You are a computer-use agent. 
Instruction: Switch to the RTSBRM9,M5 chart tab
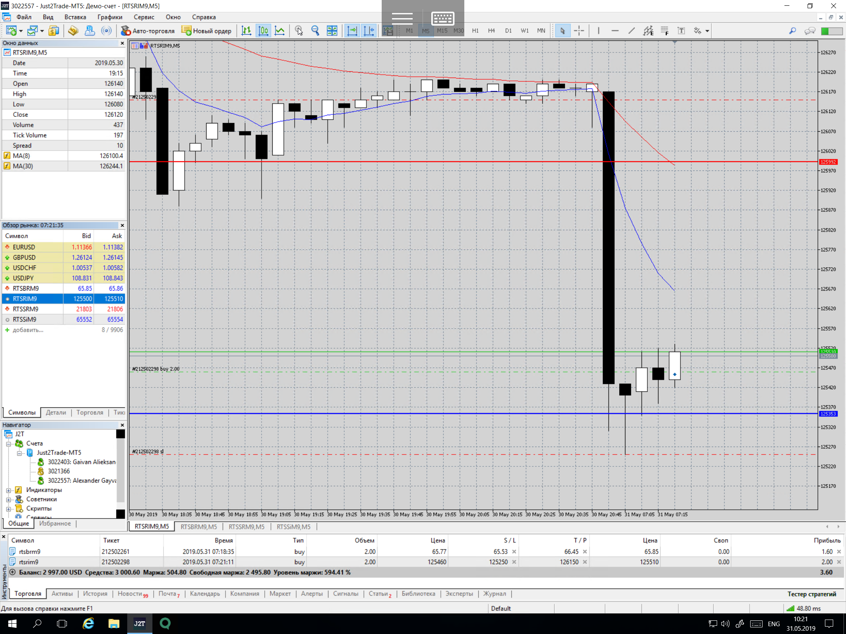[x=199, y=527]
